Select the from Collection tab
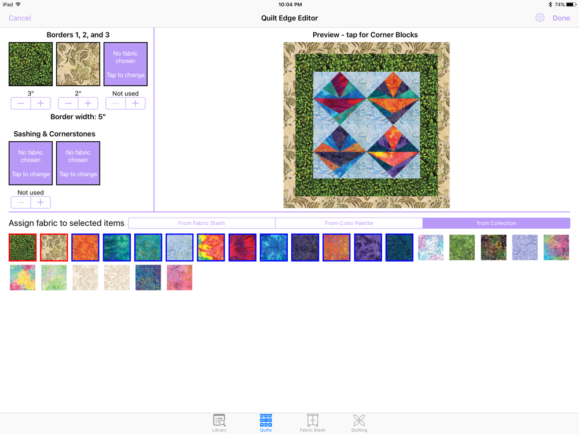The height and width of the screenshot is (434, 579). click(496, 223)
